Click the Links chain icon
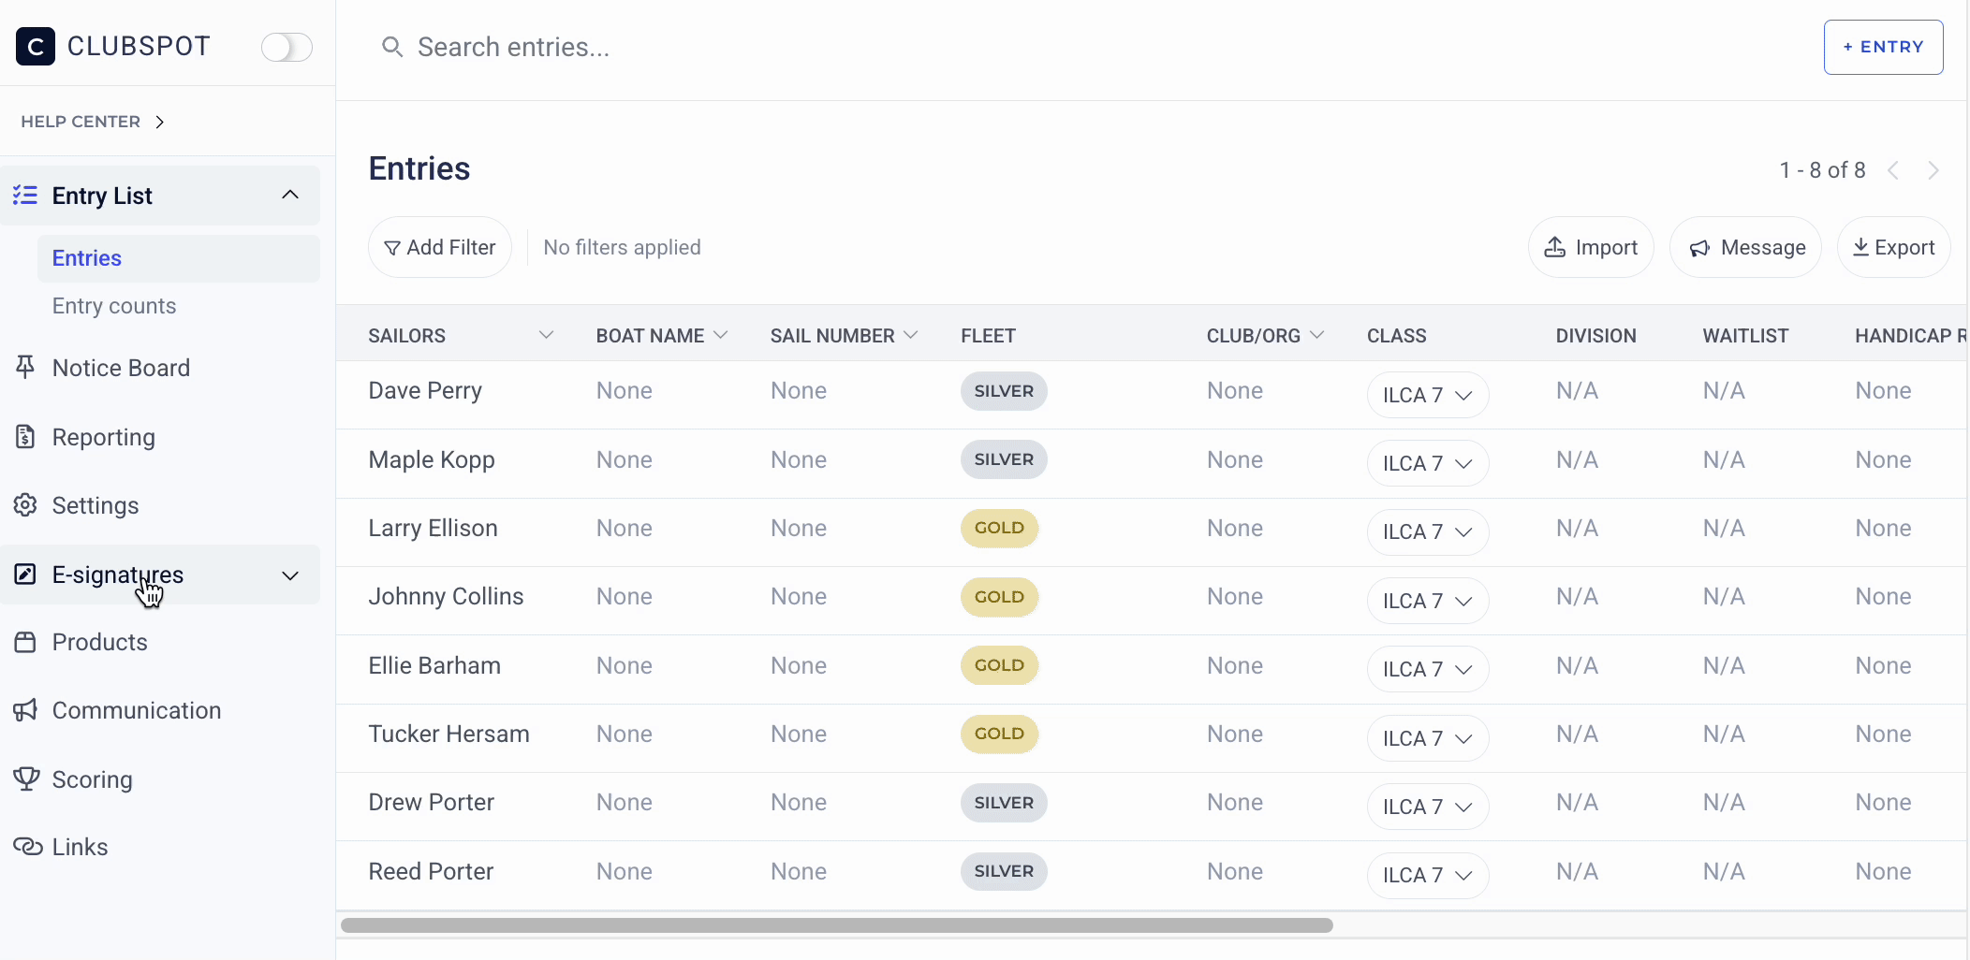Viewport: 1970px width, 960px height. click(27, 847)
